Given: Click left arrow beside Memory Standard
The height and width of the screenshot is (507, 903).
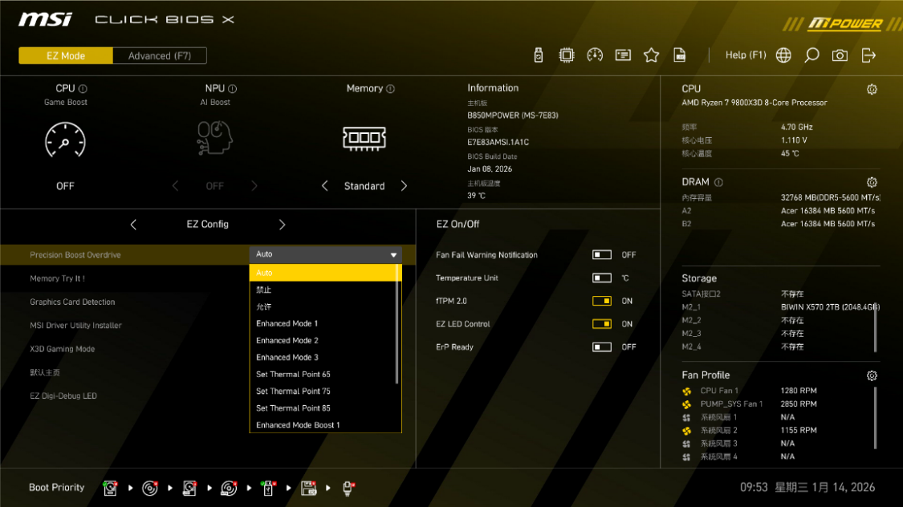Looking at the screenshot, I should [x=325, y=186].
